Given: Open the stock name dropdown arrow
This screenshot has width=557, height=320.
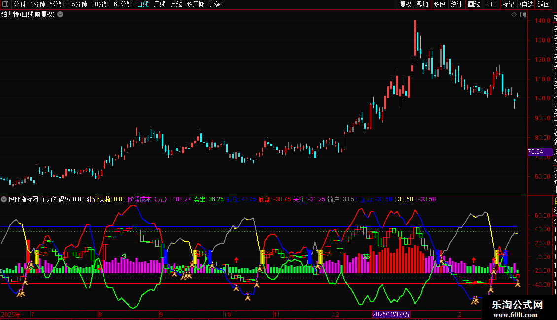Looking at the screenshot, I should point(61,14).
